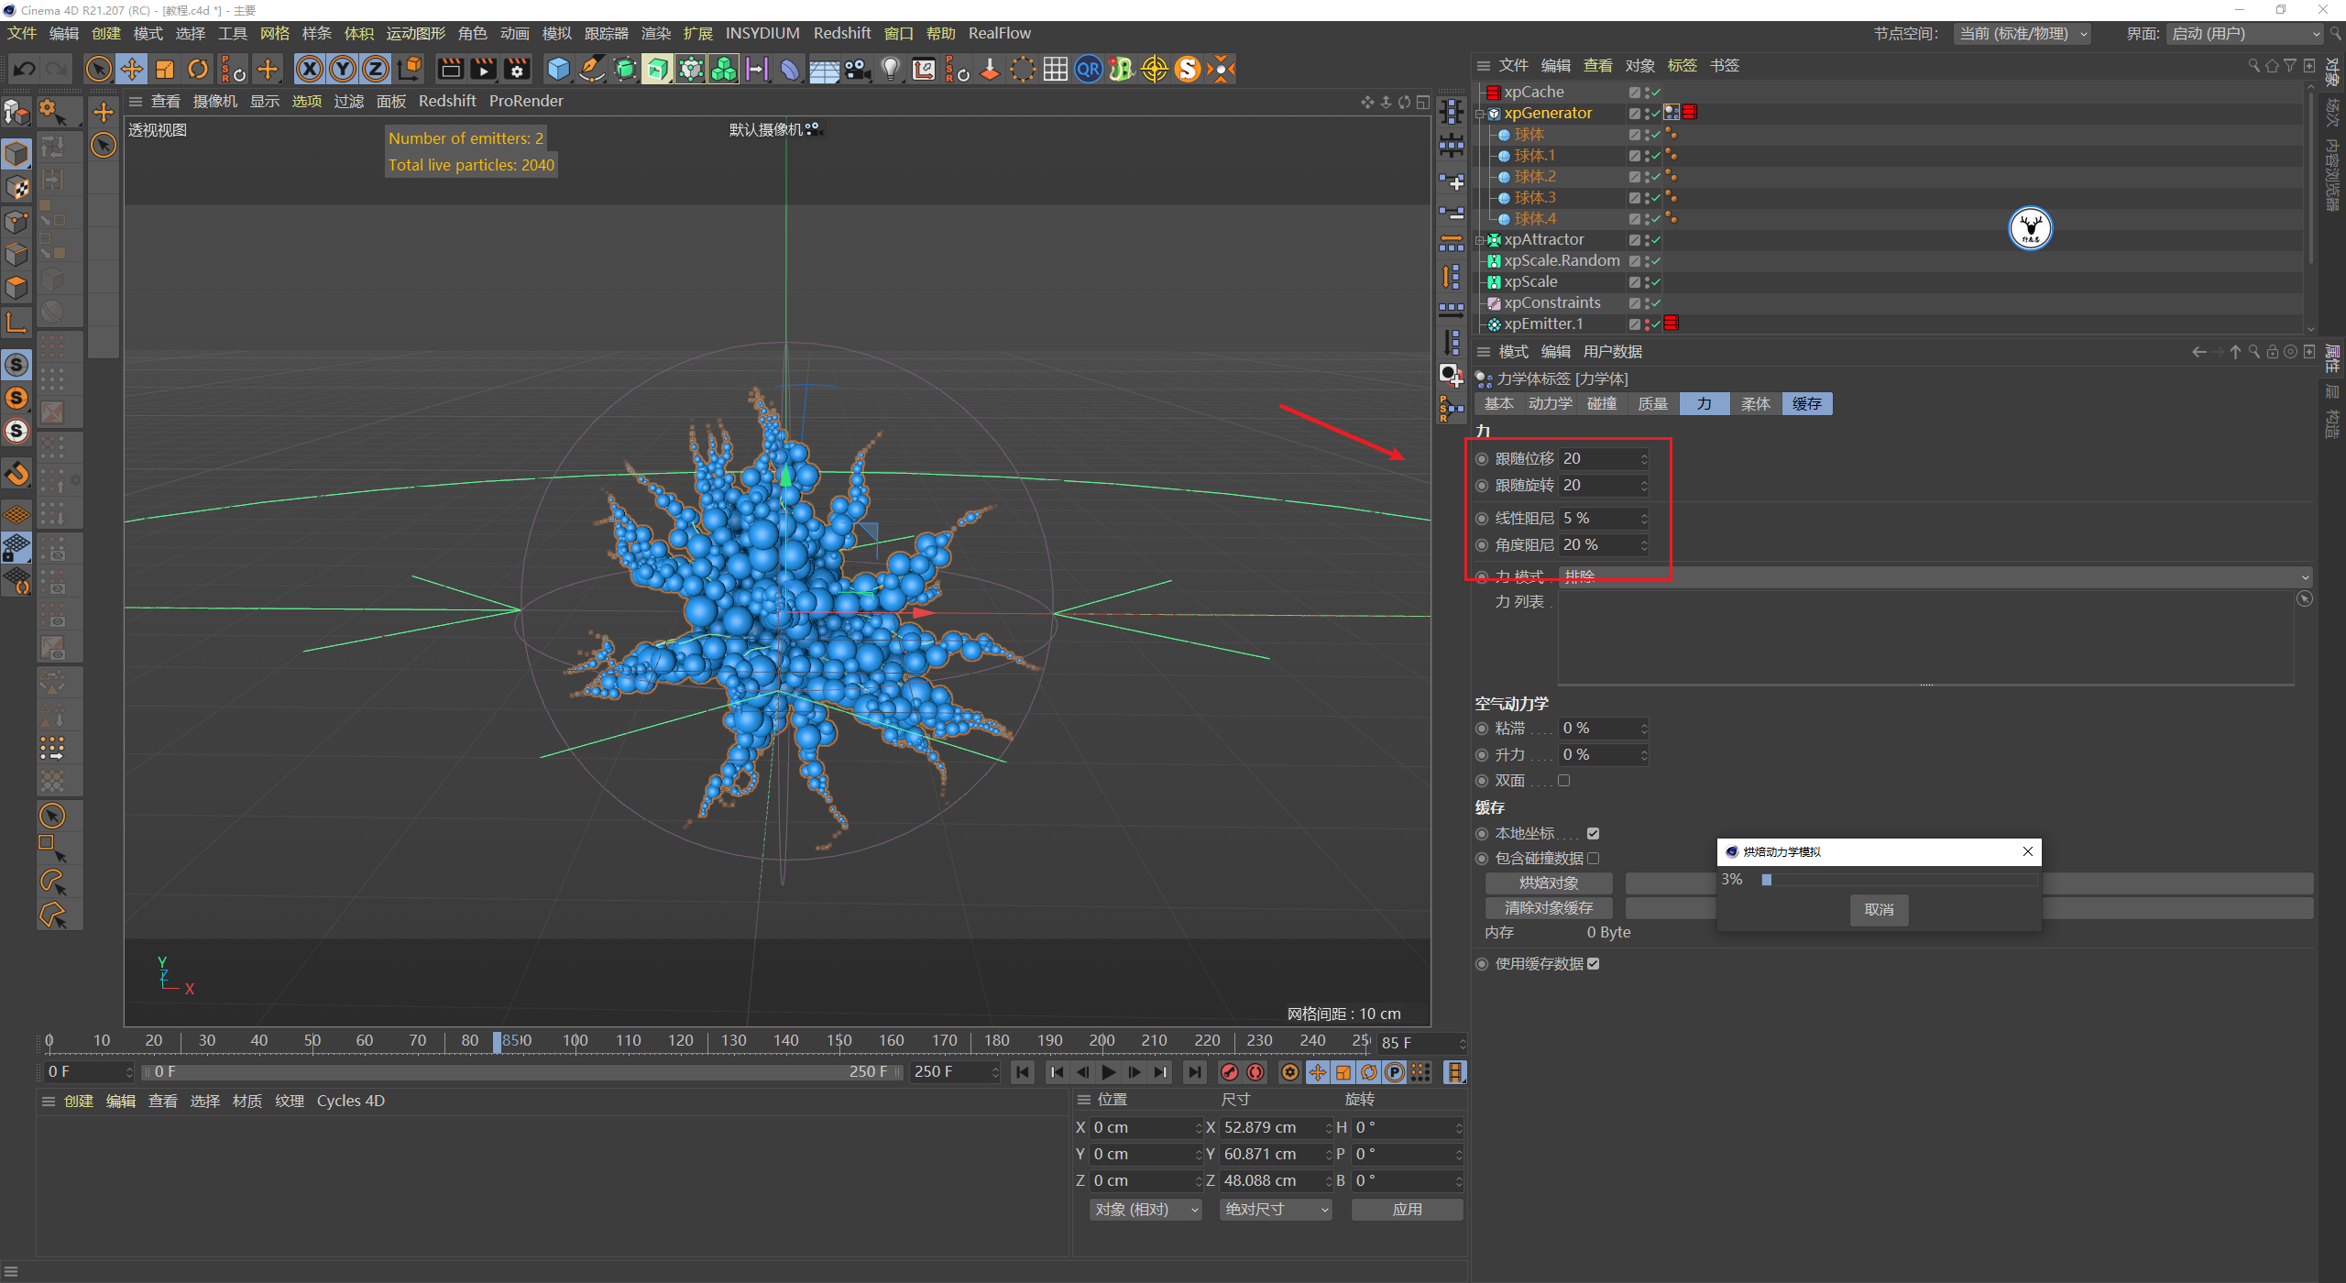Add a Cube primitive object
Image resolution: width=2346 pixels, height=1283 pixels.
click(x=558, y=69)
